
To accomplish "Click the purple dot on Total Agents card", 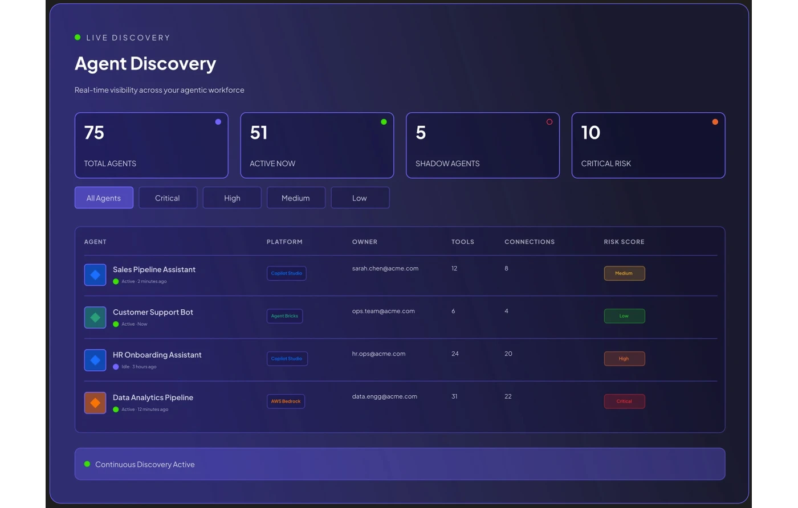I will tap(218, 122).
